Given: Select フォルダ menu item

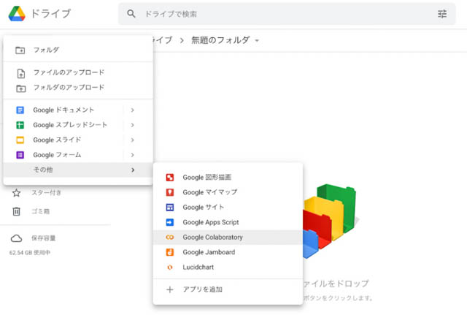Looking at the screenshot, I should [x=78, y=50].
